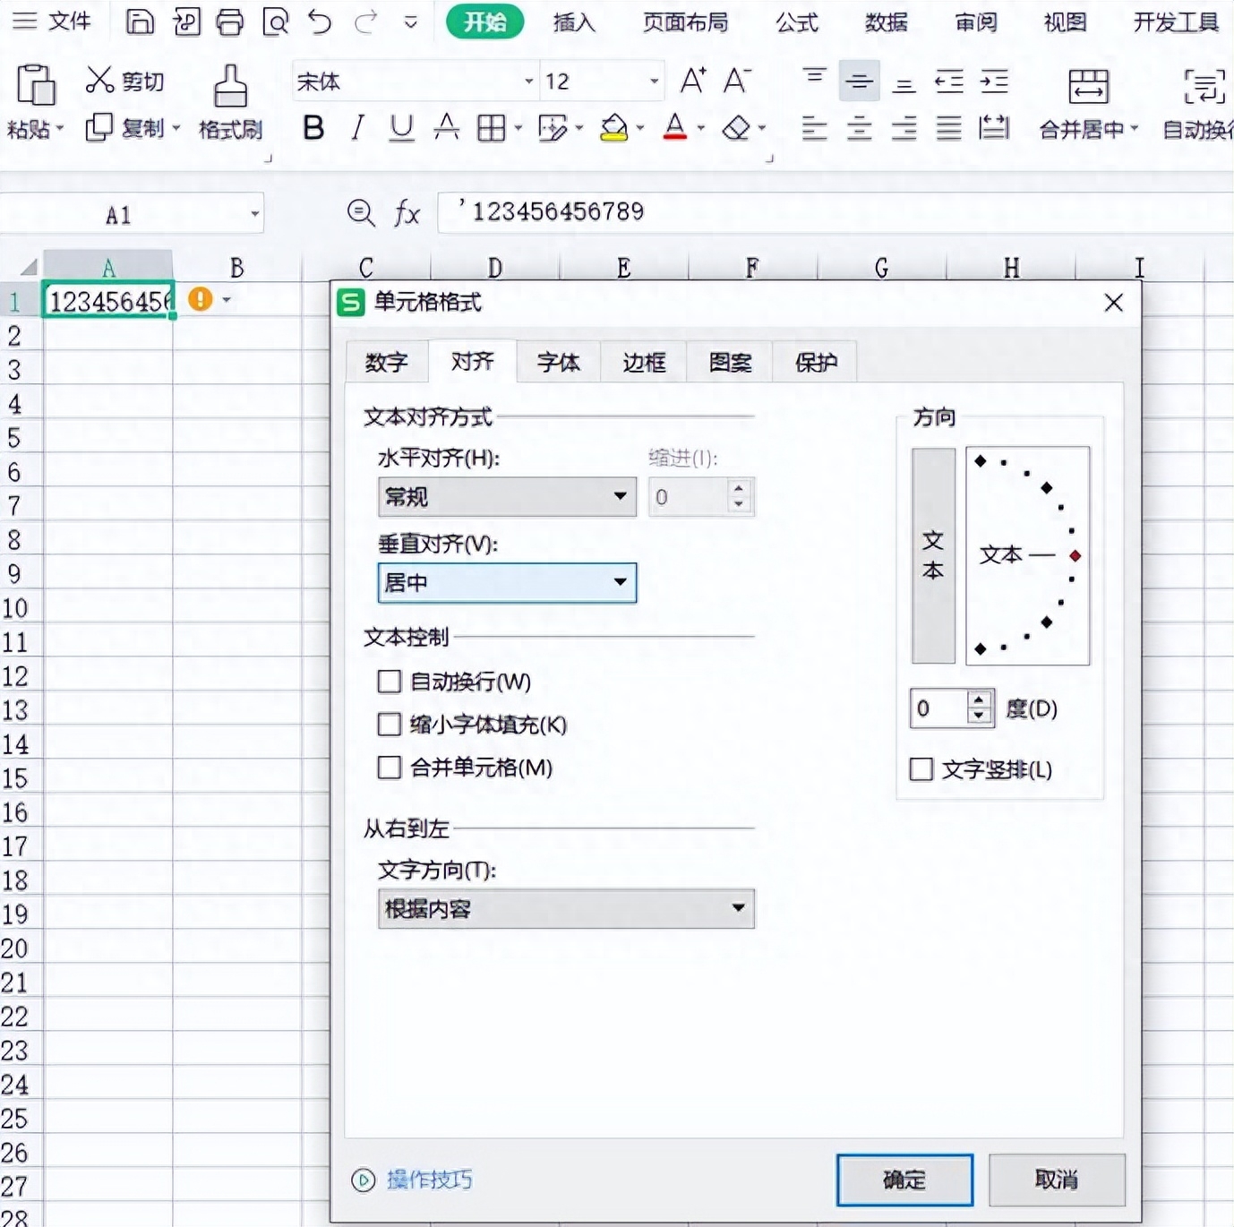Viewport: 1234px width, 1227px height.
Task: Switch to 字体 tab in dialog
Action: coord(558,362)
